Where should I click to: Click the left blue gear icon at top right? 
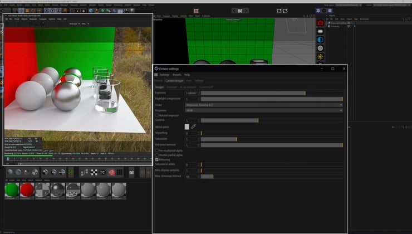[318, 11]
